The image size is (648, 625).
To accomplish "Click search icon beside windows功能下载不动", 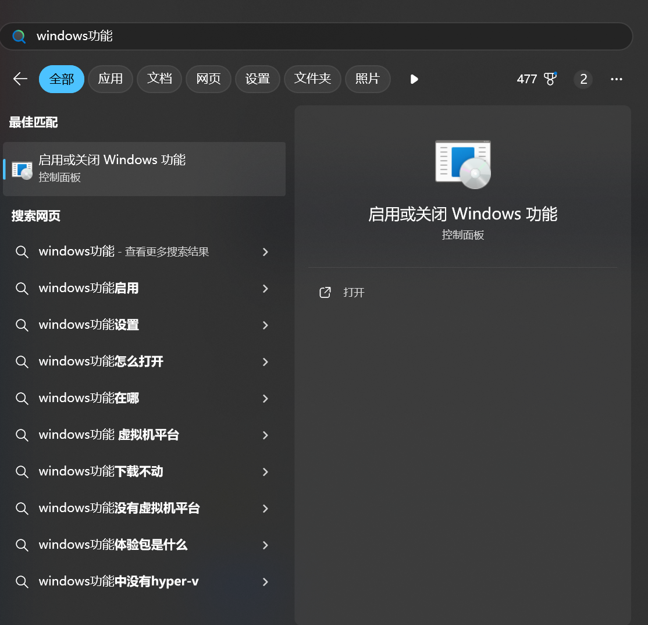I will pos(22,471).
